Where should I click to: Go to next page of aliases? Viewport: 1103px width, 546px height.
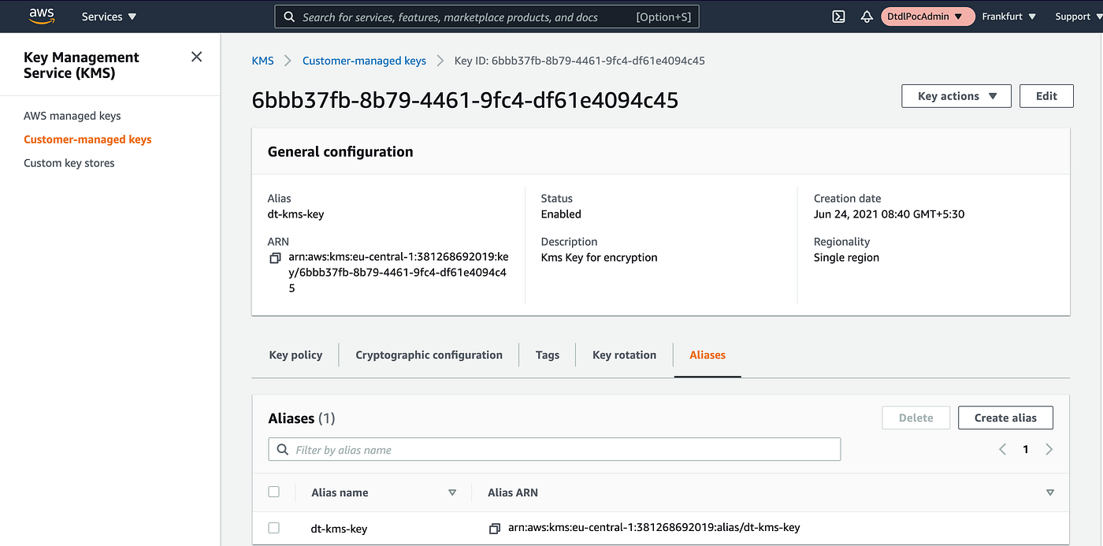pyautogui.click(x=1049, y=449)
